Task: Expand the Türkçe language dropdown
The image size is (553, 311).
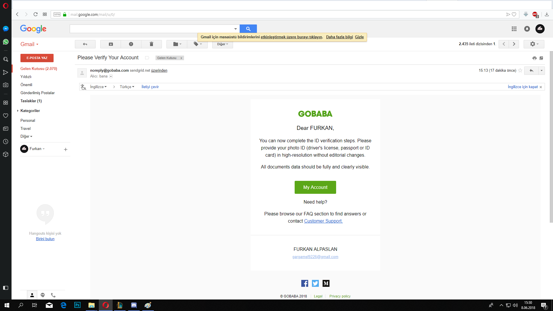Action: (127, 87)
